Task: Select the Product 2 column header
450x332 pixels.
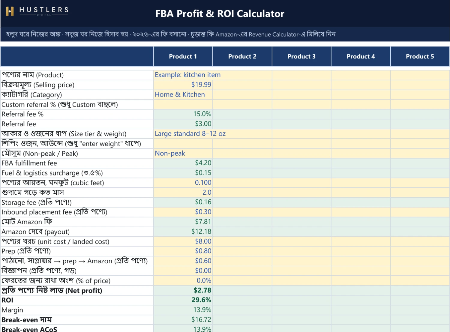Action: click(242, 56)
